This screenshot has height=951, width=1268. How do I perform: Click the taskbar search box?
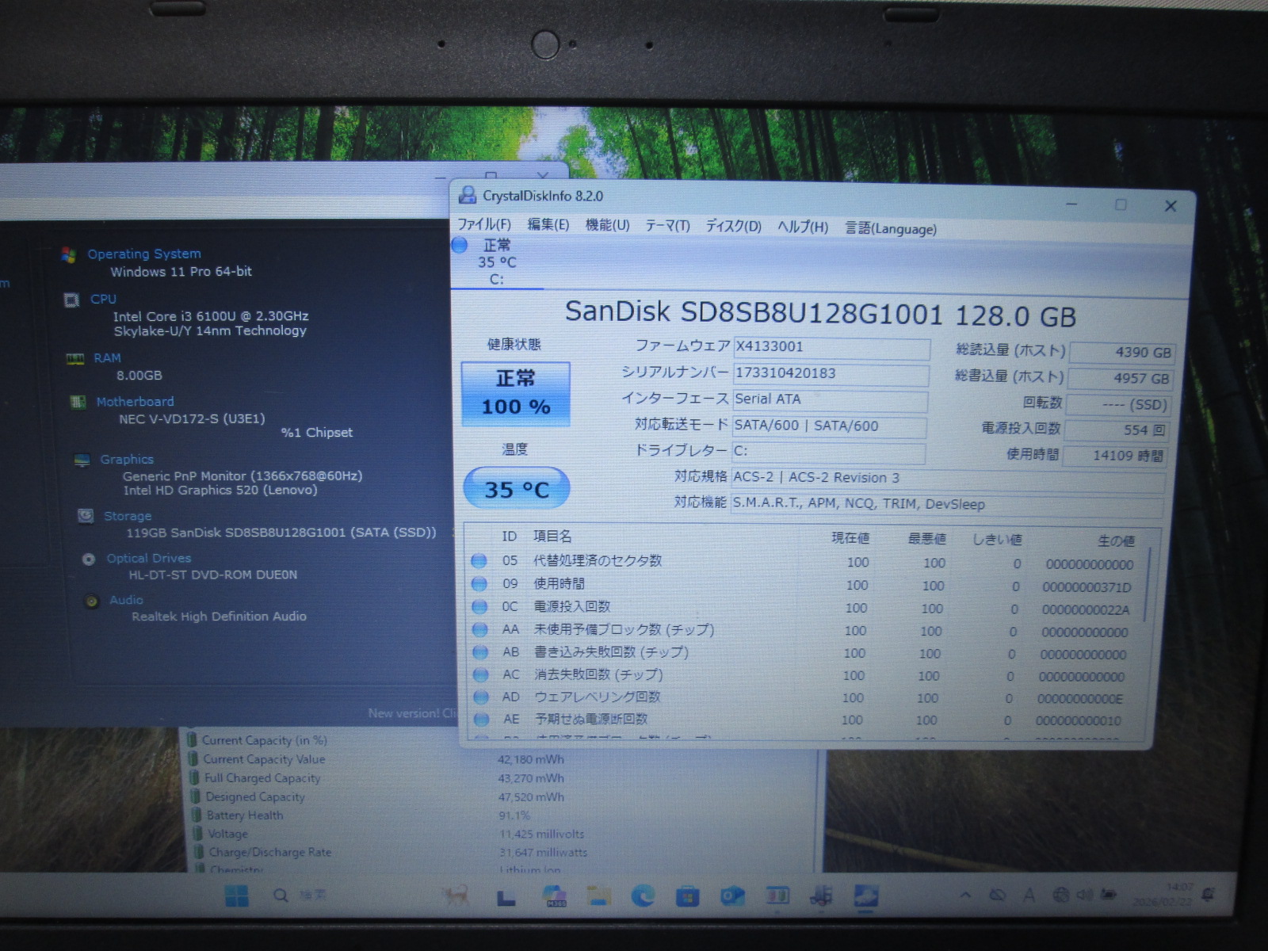click(x=301, y=896)
